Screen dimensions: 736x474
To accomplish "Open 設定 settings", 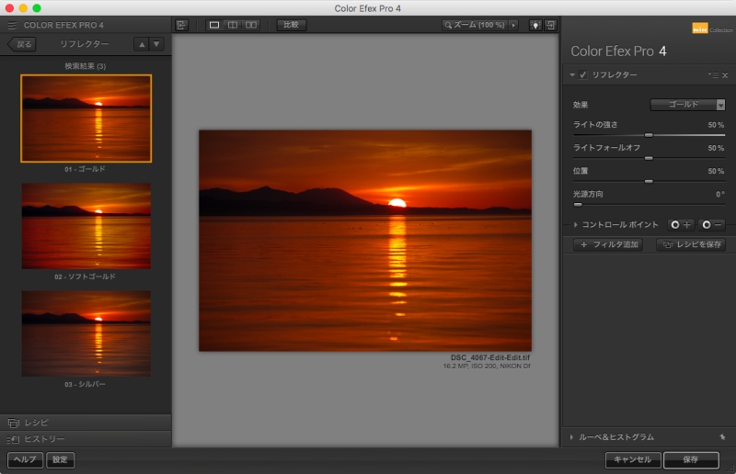I will point(60,459).
